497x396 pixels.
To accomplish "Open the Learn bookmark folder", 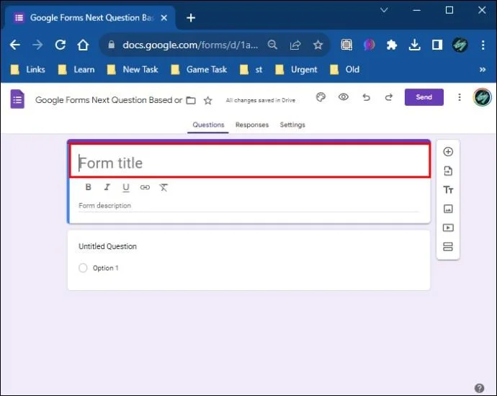I will pyautogui.click(x=76, y=69).
